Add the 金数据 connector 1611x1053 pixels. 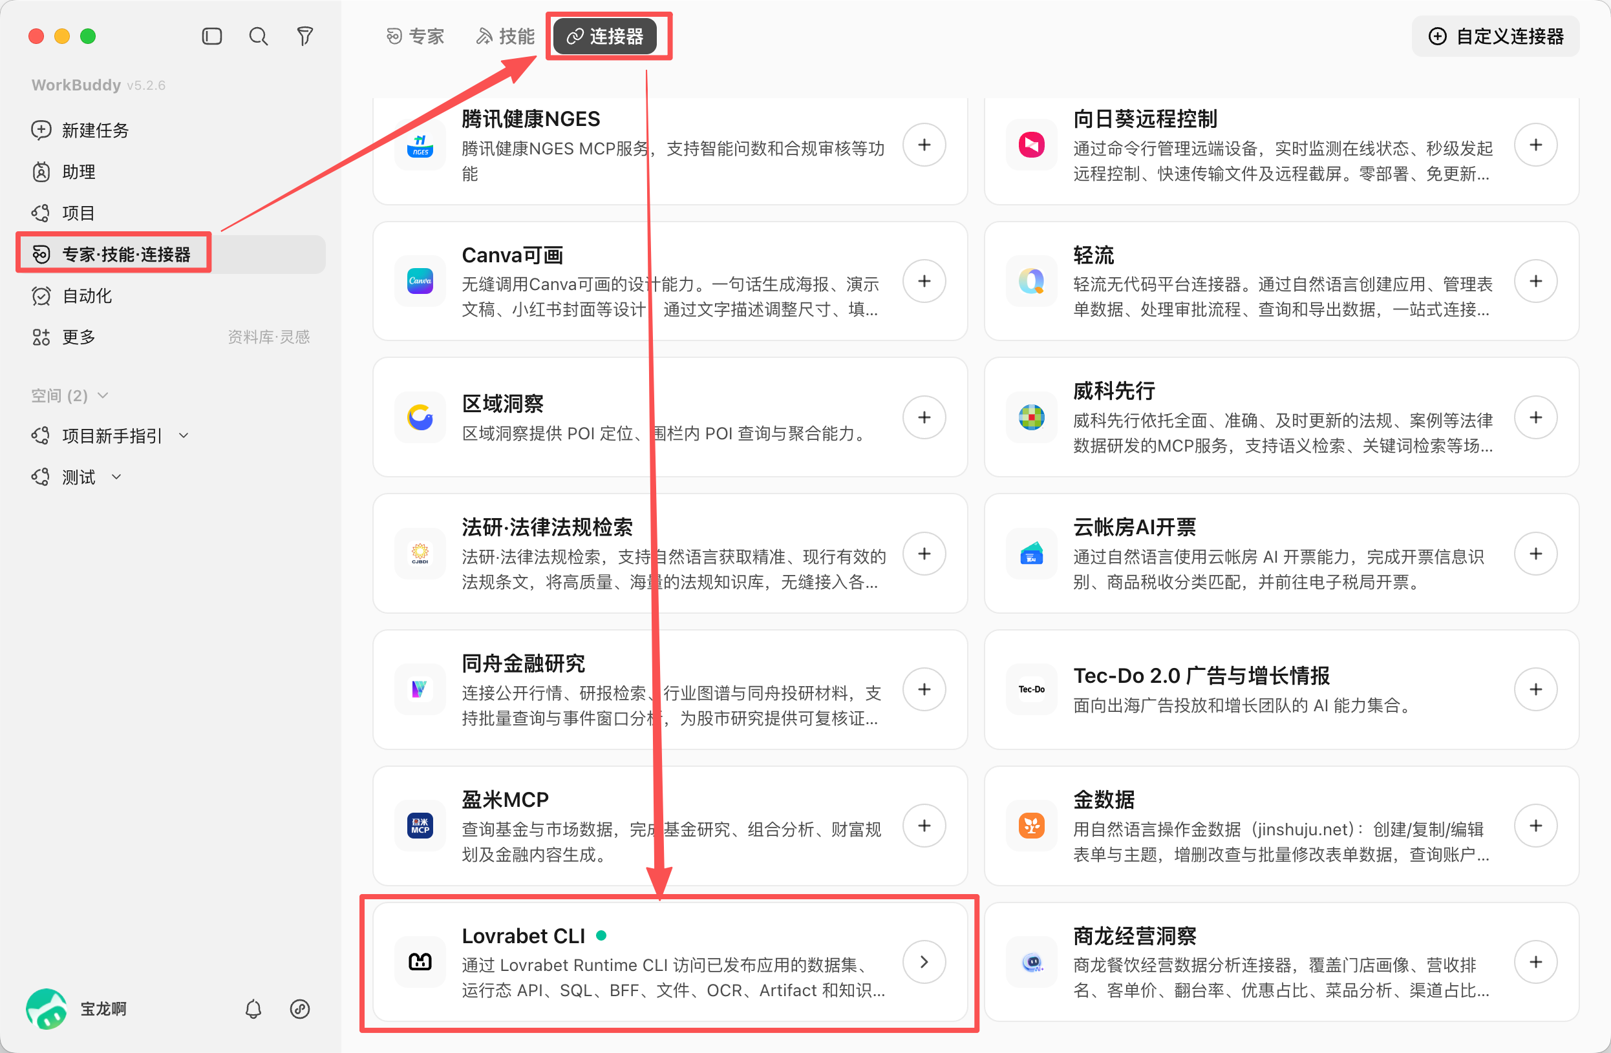coord(1535,826)
